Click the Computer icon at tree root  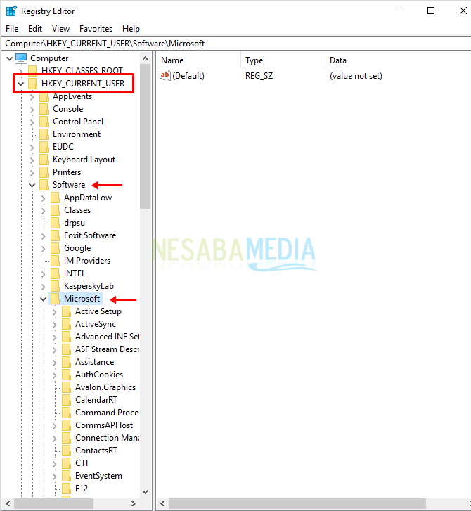point(21,58)
